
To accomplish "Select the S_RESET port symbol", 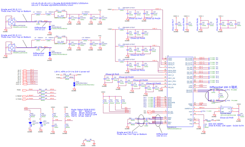I will [24, 96].
